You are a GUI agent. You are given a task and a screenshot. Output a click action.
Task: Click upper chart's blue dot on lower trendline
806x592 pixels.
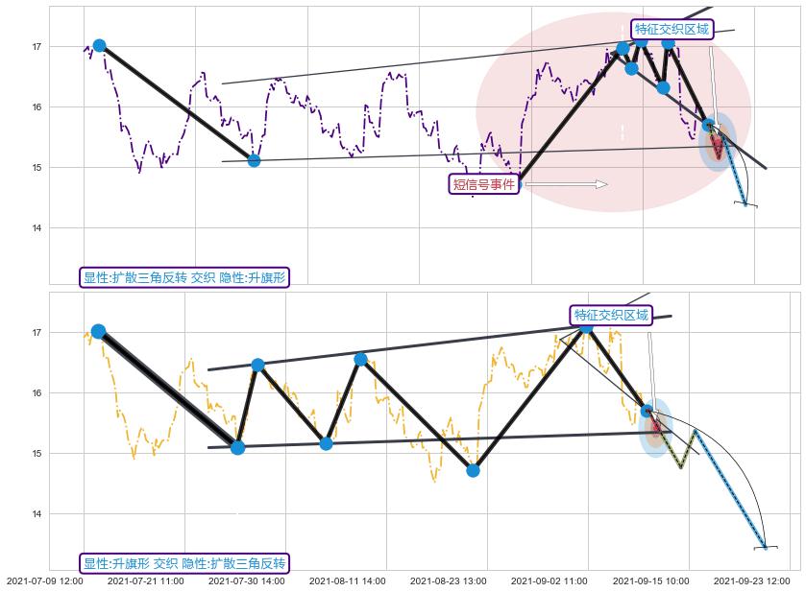[x=254, y=160]
